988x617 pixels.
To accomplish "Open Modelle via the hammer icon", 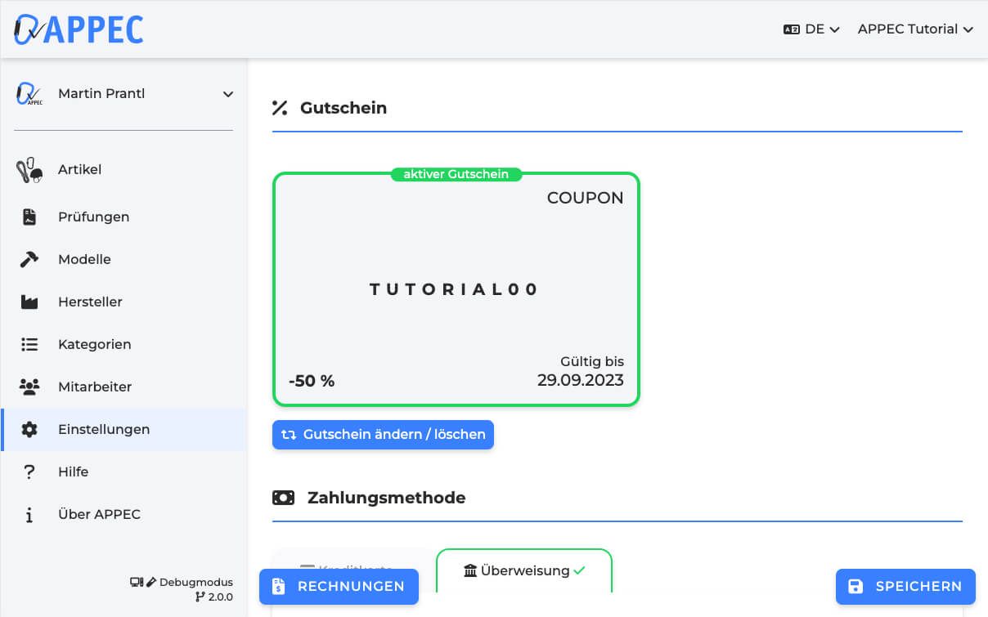I will [x=29, y=259].
